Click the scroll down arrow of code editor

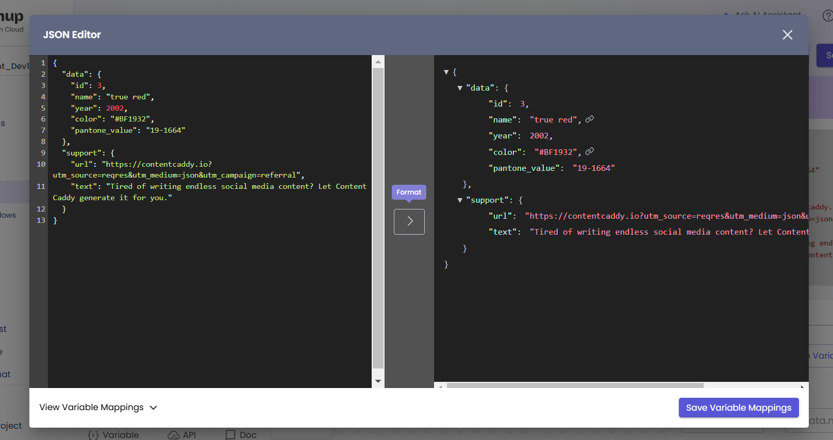click(378, 381)
